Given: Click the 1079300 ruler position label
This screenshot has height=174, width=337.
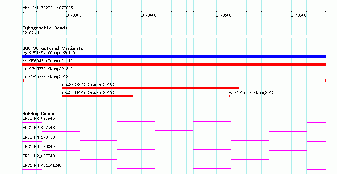Looking at the screenshot, I should [73, 15].
